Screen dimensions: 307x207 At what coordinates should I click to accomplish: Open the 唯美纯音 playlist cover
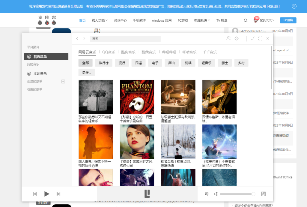point(219,142)
